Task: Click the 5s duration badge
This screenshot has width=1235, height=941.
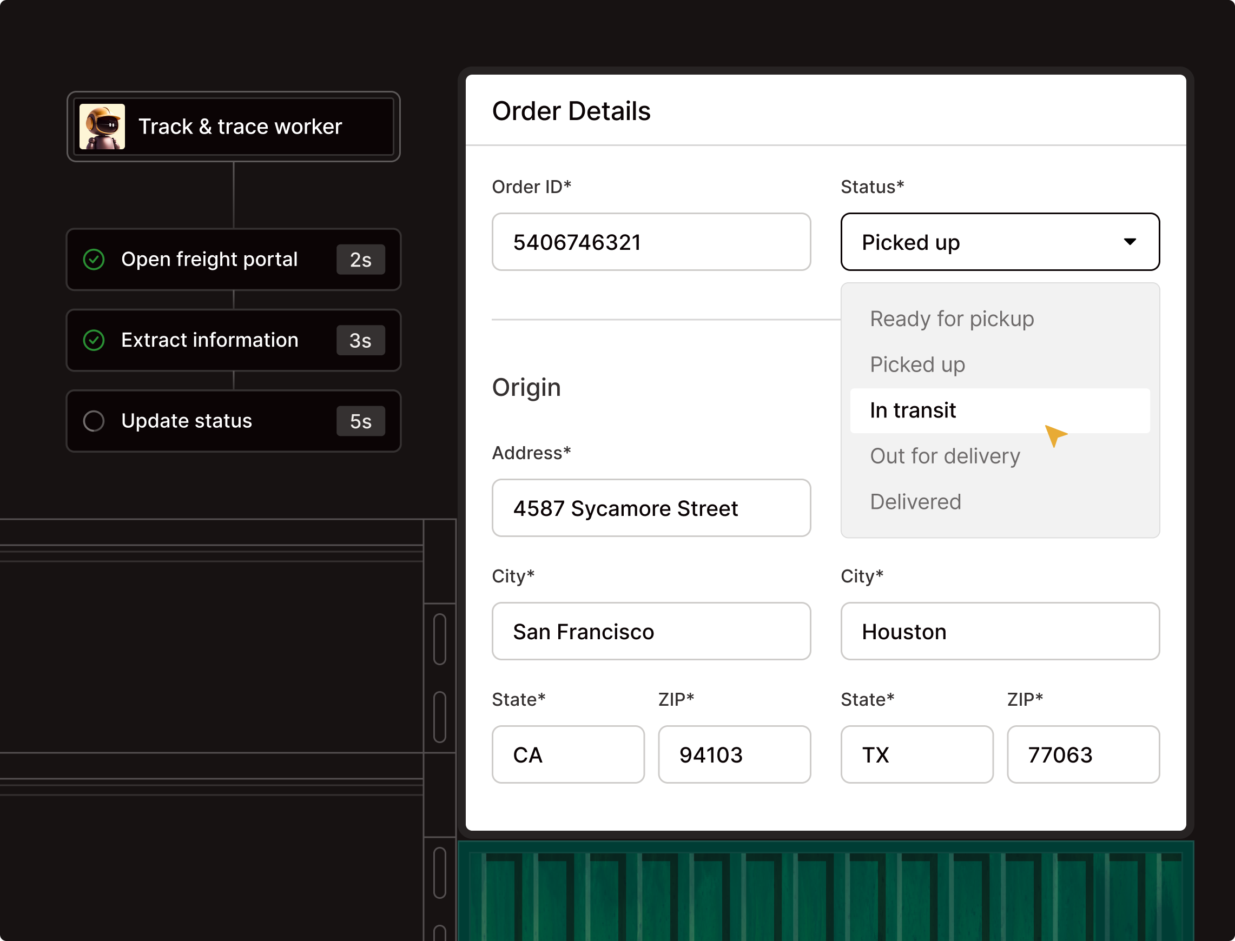Action: click(360, 421)
